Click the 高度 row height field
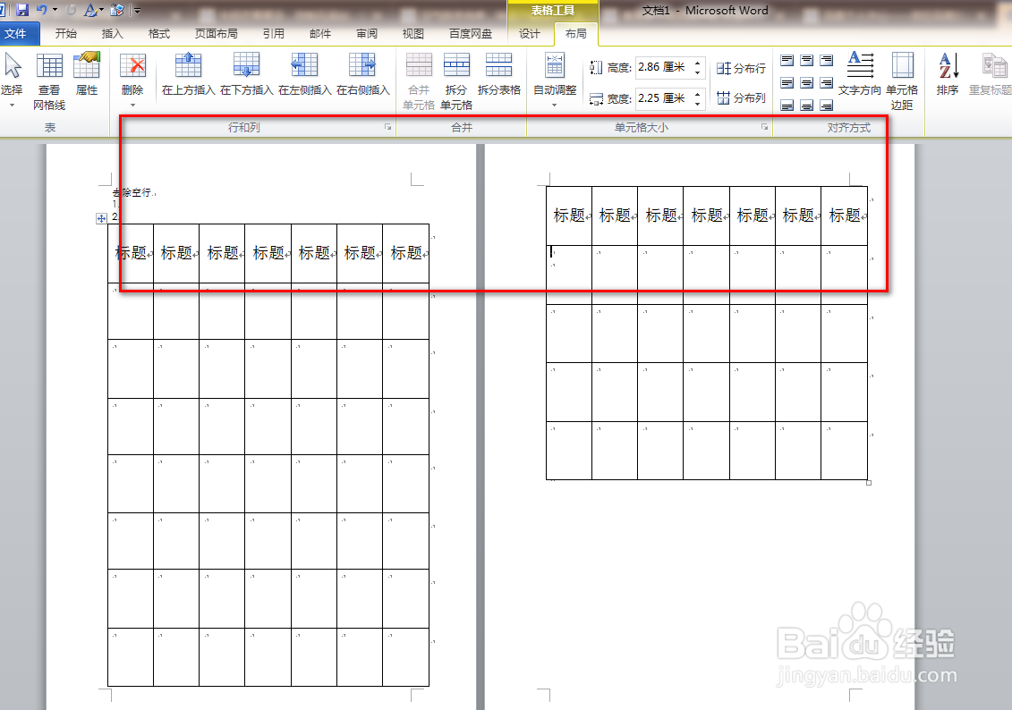 tap(663, 67)
